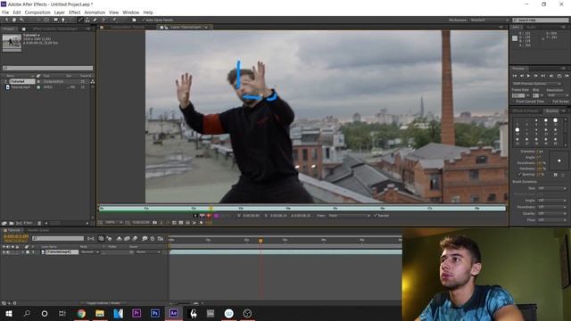Switch to Audio tab
Image resolution: width=571 pixels, height=321 pixels.
[x=532, y=27]
